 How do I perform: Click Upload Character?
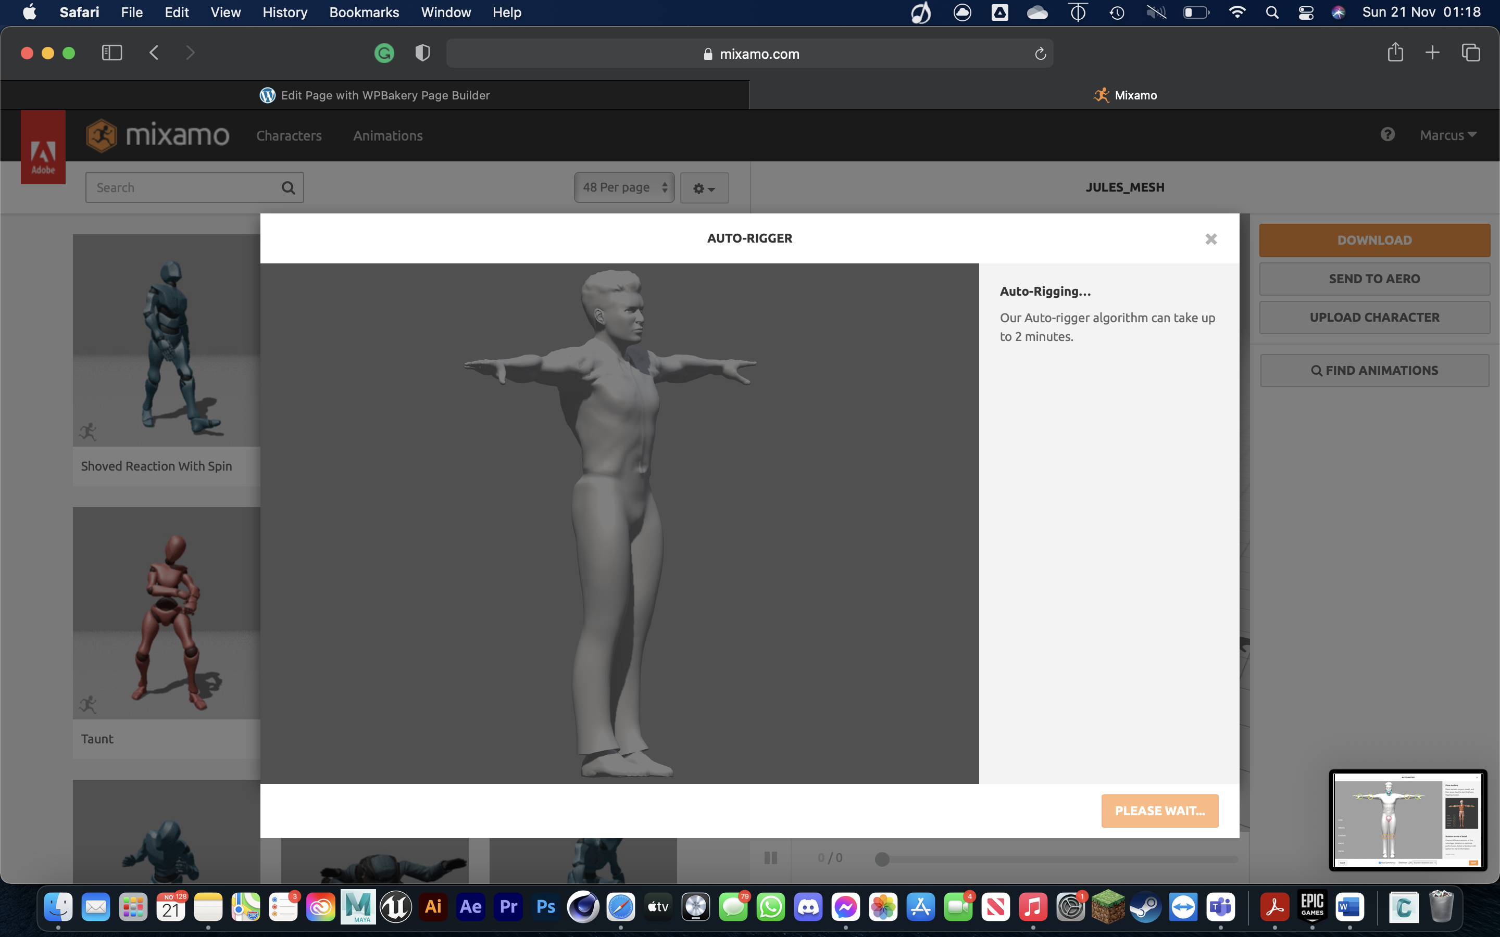pos(1374,318)
